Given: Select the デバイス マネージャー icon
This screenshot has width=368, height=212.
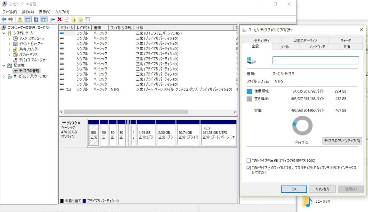Looking at the screenshot, I should point(15,60).
